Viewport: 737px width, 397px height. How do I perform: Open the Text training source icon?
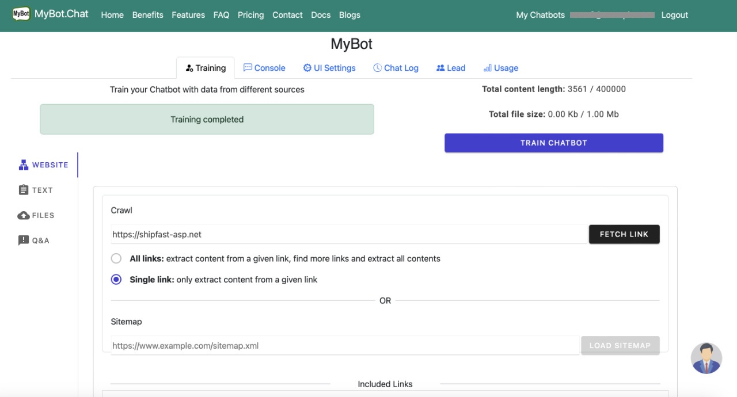coord(23,189)
